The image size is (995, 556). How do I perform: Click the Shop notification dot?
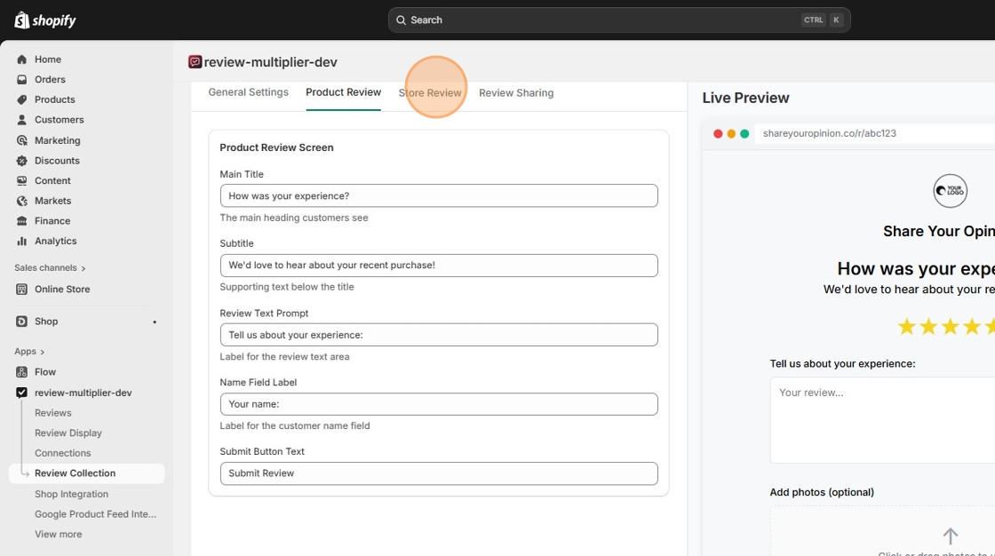point(155,322)
